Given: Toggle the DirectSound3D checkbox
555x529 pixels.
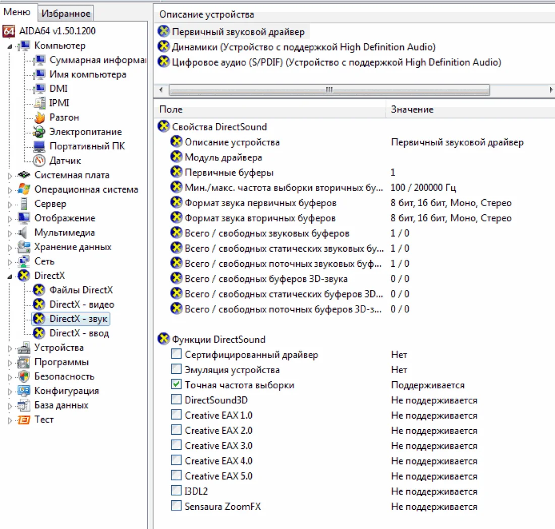Looking at the screenshot, I should click(x=176, y=399).
